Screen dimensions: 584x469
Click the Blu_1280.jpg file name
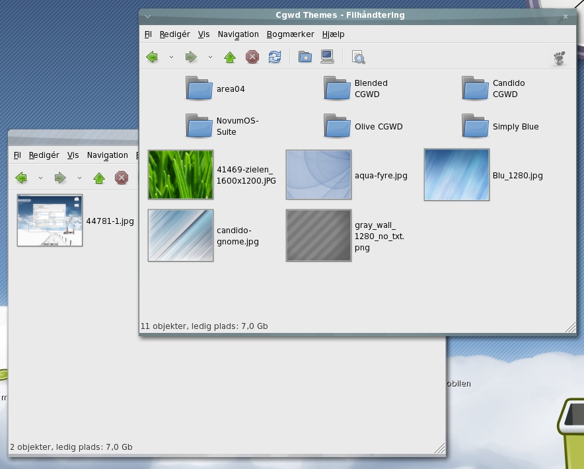(x=518, y=176)
